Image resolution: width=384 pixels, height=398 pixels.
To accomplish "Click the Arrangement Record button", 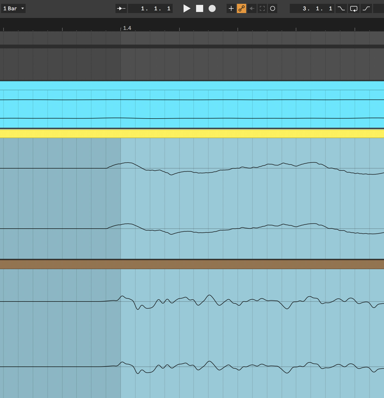I will 212,8.
